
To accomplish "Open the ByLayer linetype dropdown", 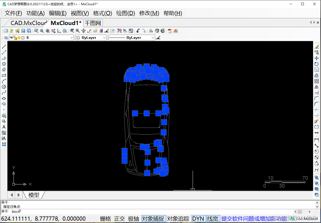I will tap(153, 38).
